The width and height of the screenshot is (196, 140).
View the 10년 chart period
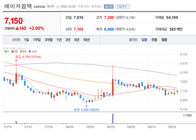[x=86, y=40]
